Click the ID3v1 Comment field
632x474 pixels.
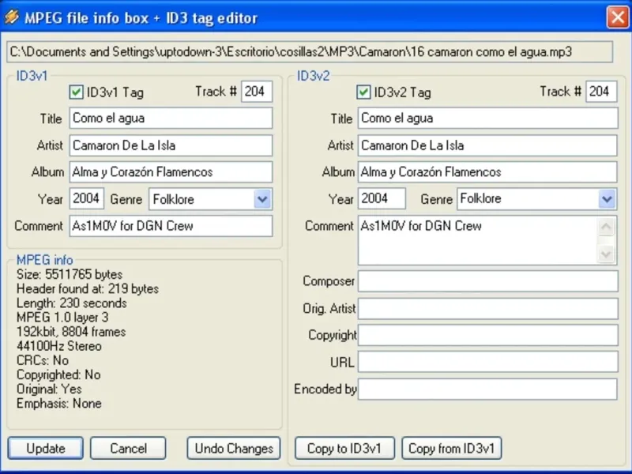coord(171,226)
